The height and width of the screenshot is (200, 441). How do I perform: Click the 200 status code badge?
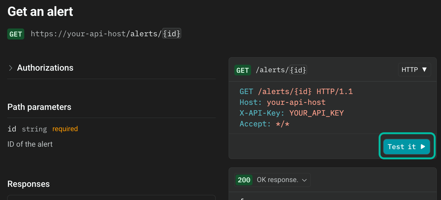(244, 180)
